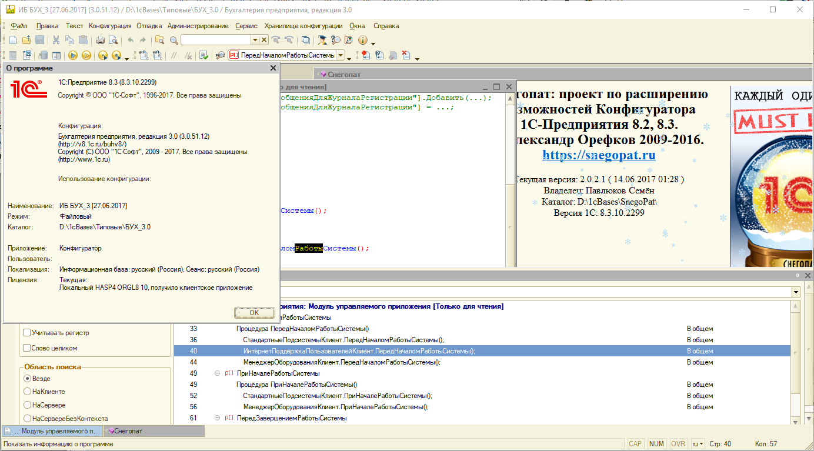The width and height of the screenshot is (814, 451).
Task: Click inside the toolbar search input field
Action: click(216, 40)
